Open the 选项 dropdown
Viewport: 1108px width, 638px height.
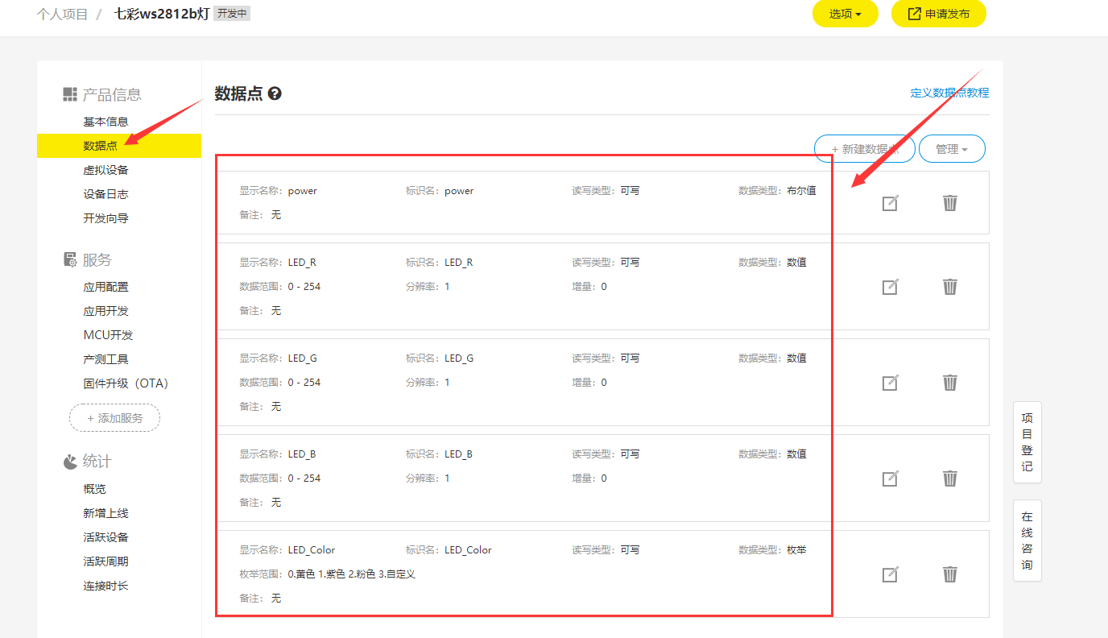pyautogui.click(x=845, y=14)
